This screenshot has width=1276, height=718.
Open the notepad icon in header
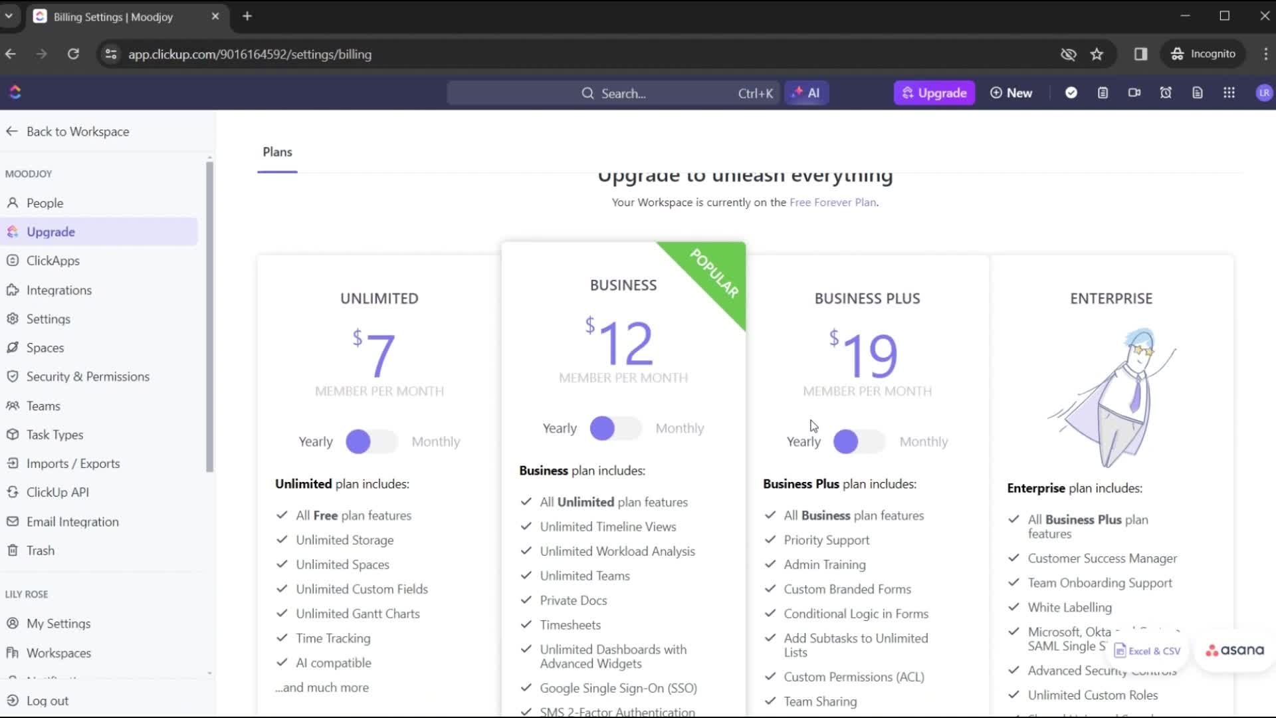coord(1103,93)
